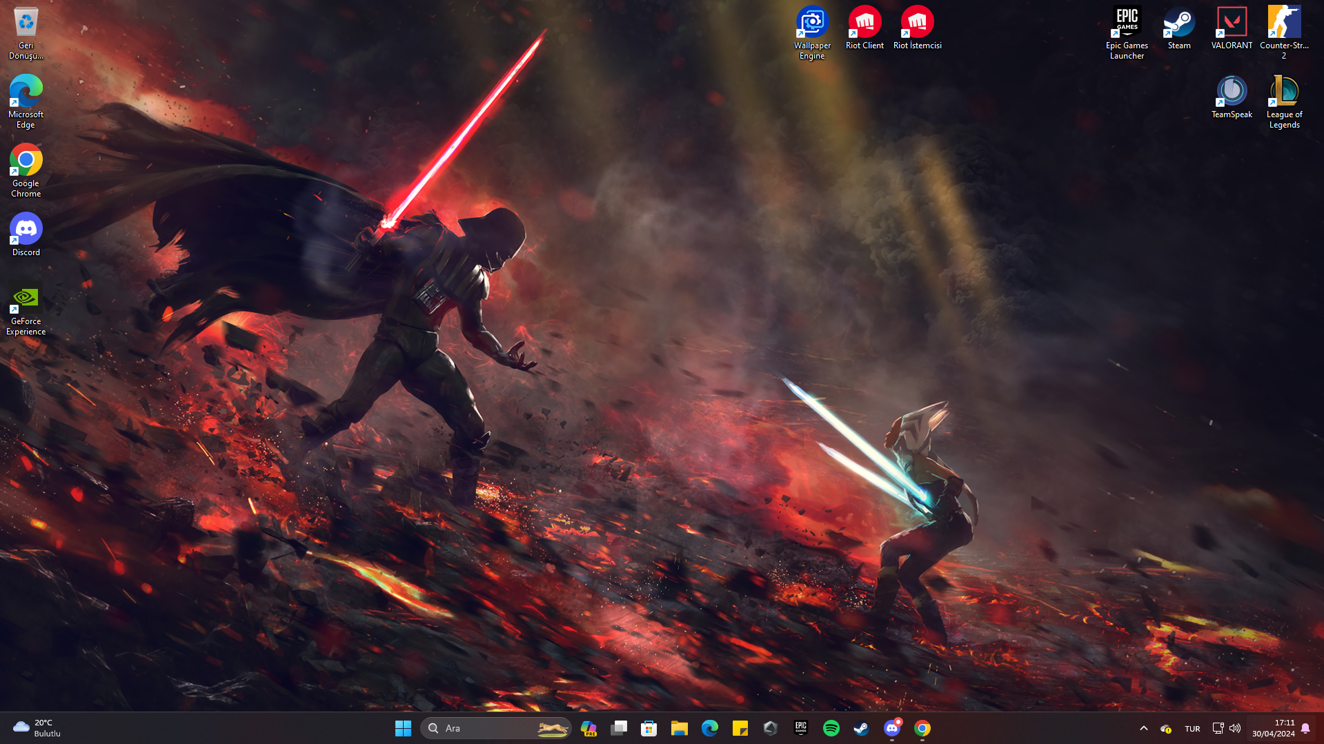The height and width of the screenshot is (744, 1324).
Task: Open File Explorer from the taskbar
Action: click(x=680, y=728)
